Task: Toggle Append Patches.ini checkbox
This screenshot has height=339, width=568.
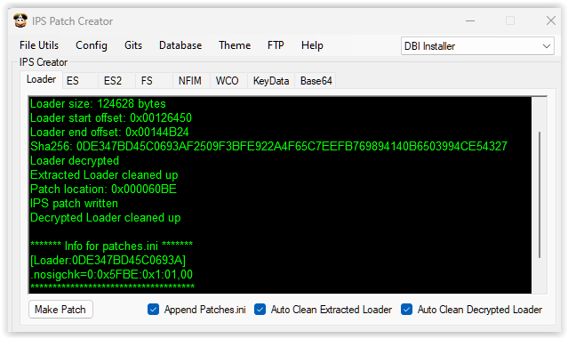Action: click(x=153, y=310)
